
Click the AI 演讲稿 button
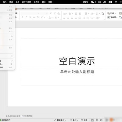pos(27,116)
